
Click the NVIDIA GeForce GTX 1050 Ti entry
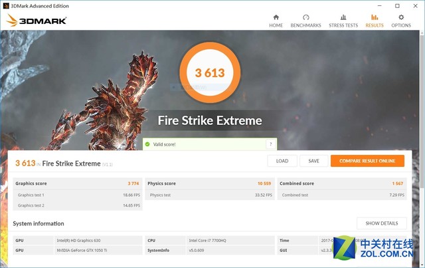pos(82,250)
